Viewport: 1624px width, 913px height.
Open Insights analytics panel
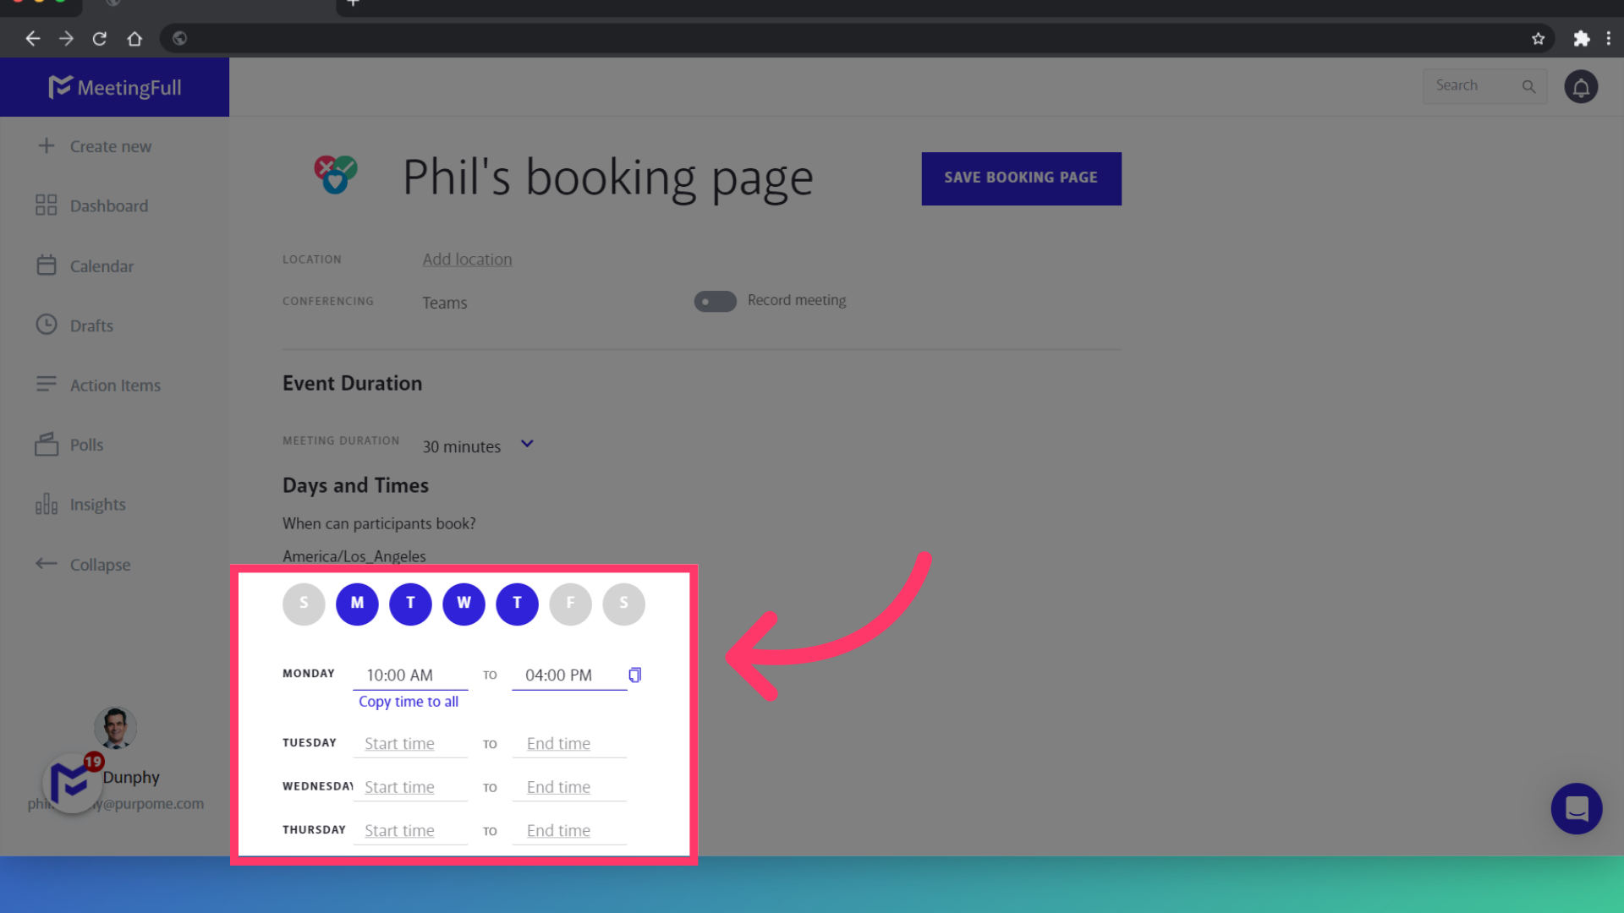pyautogui.click(x=99, y=505)
